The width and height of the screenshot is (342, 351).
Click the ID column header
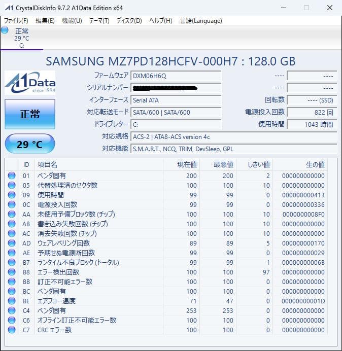(26, 165)
